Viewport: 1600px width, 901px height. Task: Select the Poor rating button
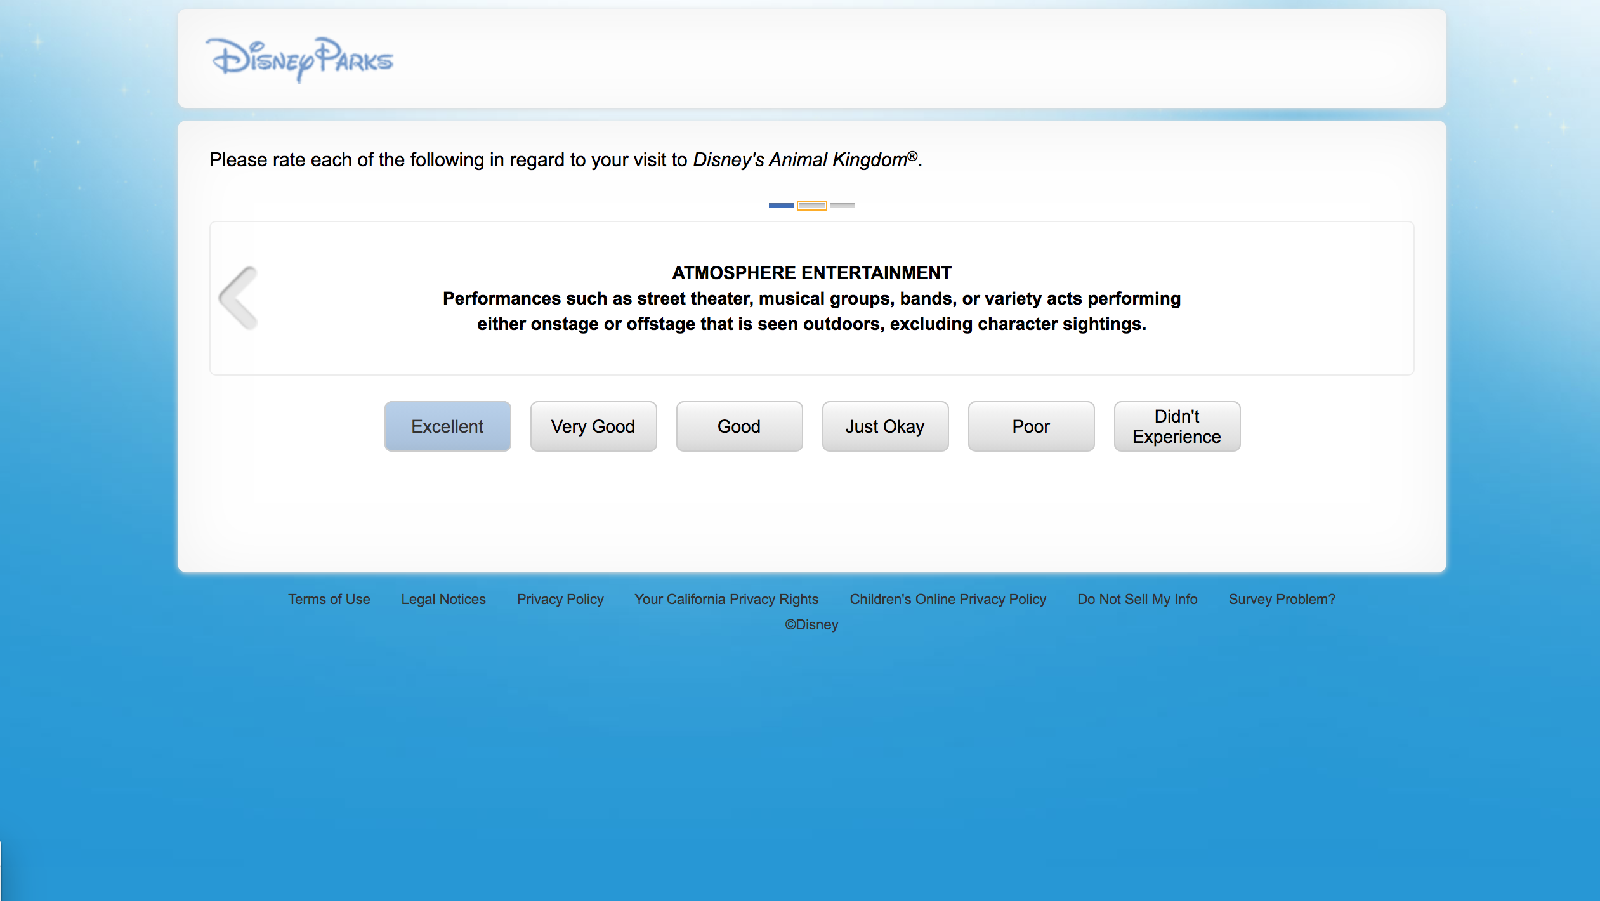(x=1031, y=426)
